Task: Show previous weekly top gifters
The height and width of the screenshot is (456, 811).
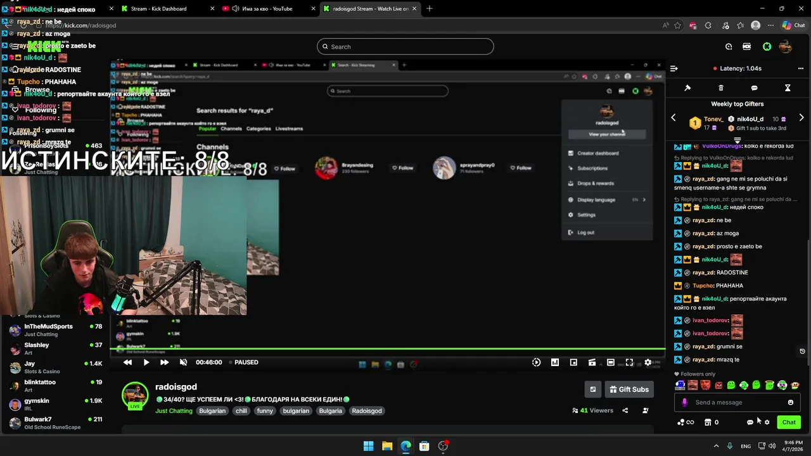Action: click(674, 118)
